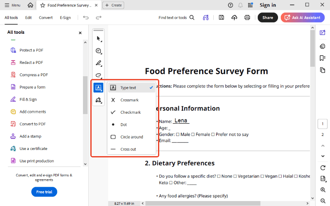The height and width of the screenshot is (206, 330).
Task: Open Compress a PDF tool
Action: [29, 75]
